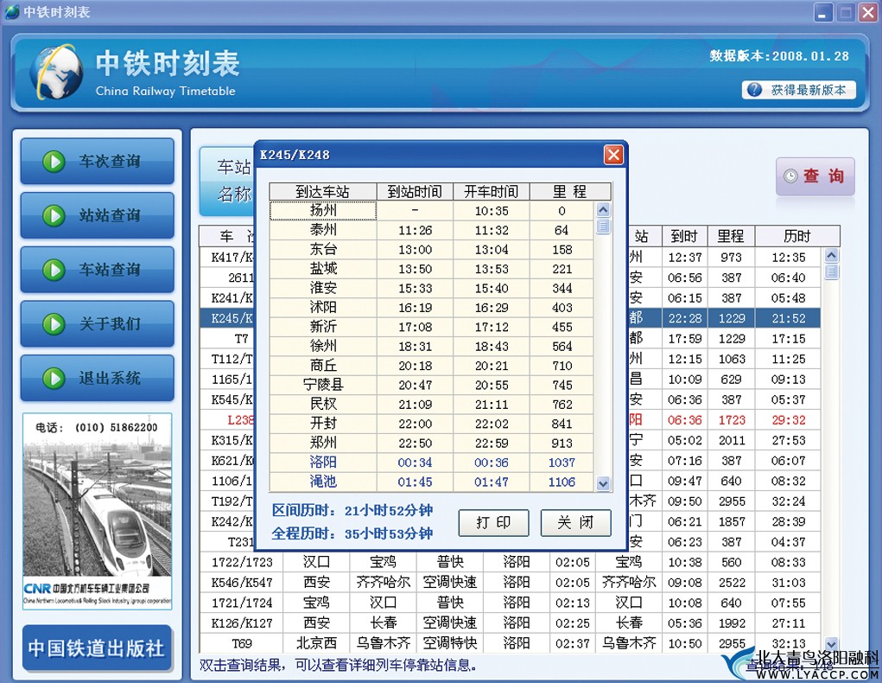Viewport: 882px width, 683px height.
Task: Click the down arrow of the dialog scrollbar
Action: [603, 483]
